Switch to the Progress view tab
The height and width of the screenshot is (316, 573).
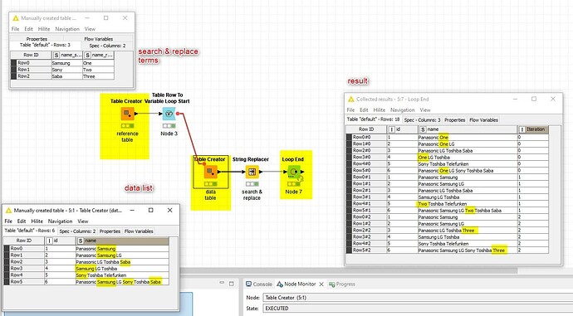(x=342, y=284)
